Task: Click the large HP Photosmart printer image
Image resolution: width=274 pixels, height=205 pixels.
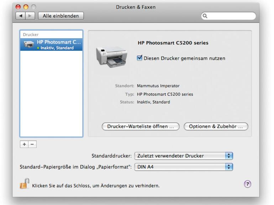Action: pos(110,56)
